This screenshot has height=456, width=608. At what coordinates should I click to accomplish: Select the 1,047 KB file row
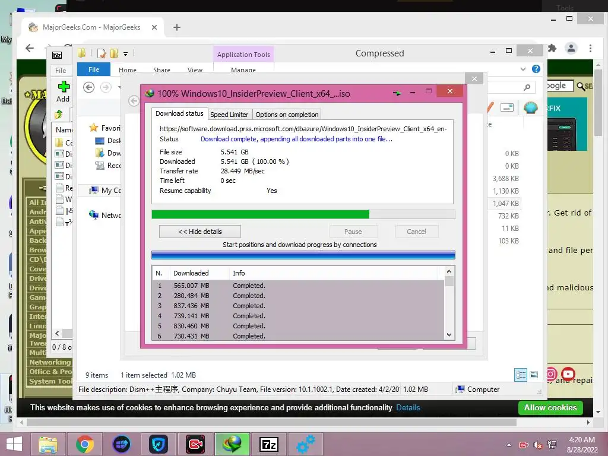coord(505,203)
